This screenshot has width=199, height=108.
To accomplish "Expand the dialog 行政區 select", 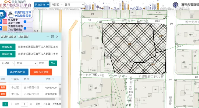I will pyautogui.click(x=7, y=63).
